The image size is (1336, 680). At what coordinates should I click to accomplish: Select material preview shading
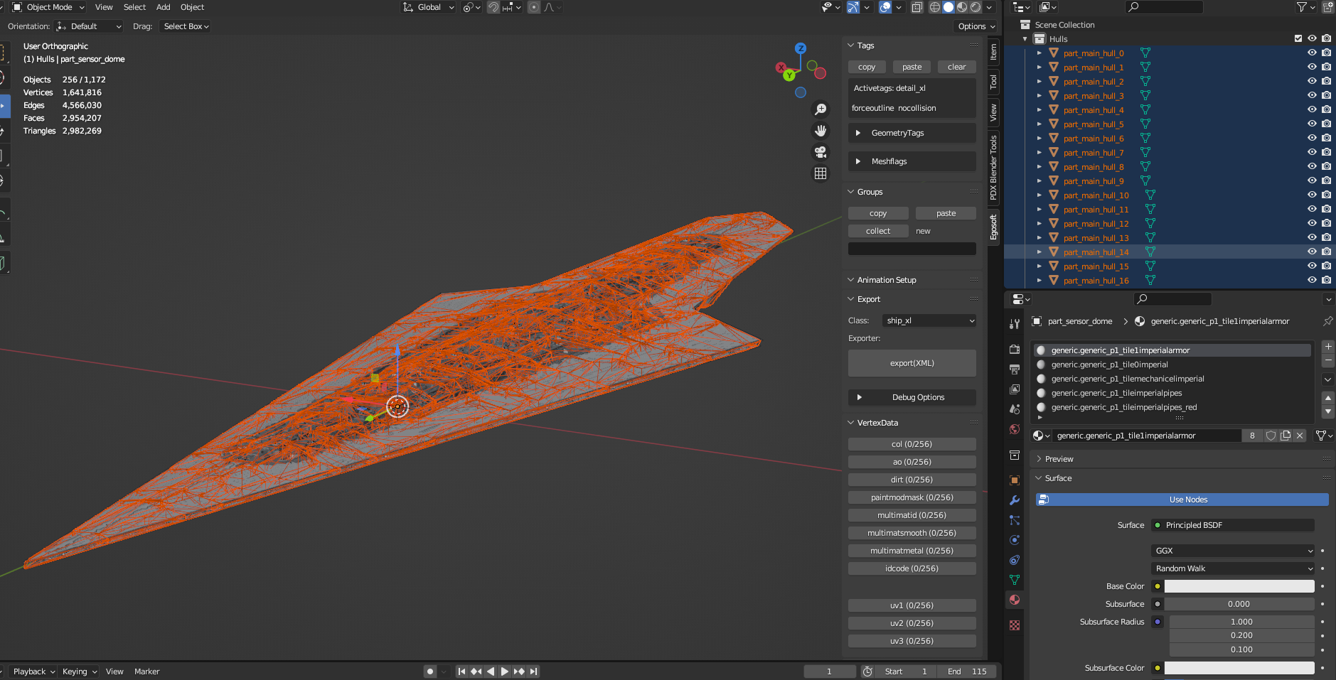click(x=962, y=7)
